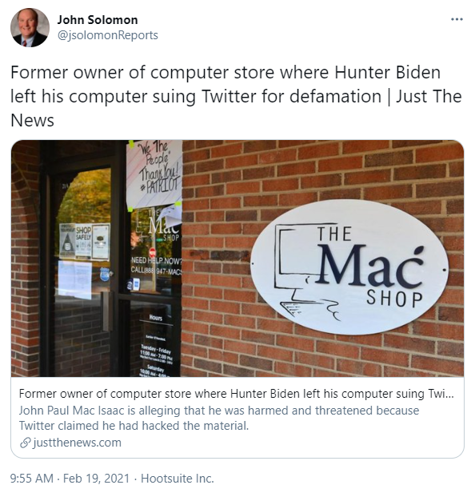Viewport: 475px width, 497px height.
Task: Open John Solomon's profile avatar
Action: tap(30, 27)
